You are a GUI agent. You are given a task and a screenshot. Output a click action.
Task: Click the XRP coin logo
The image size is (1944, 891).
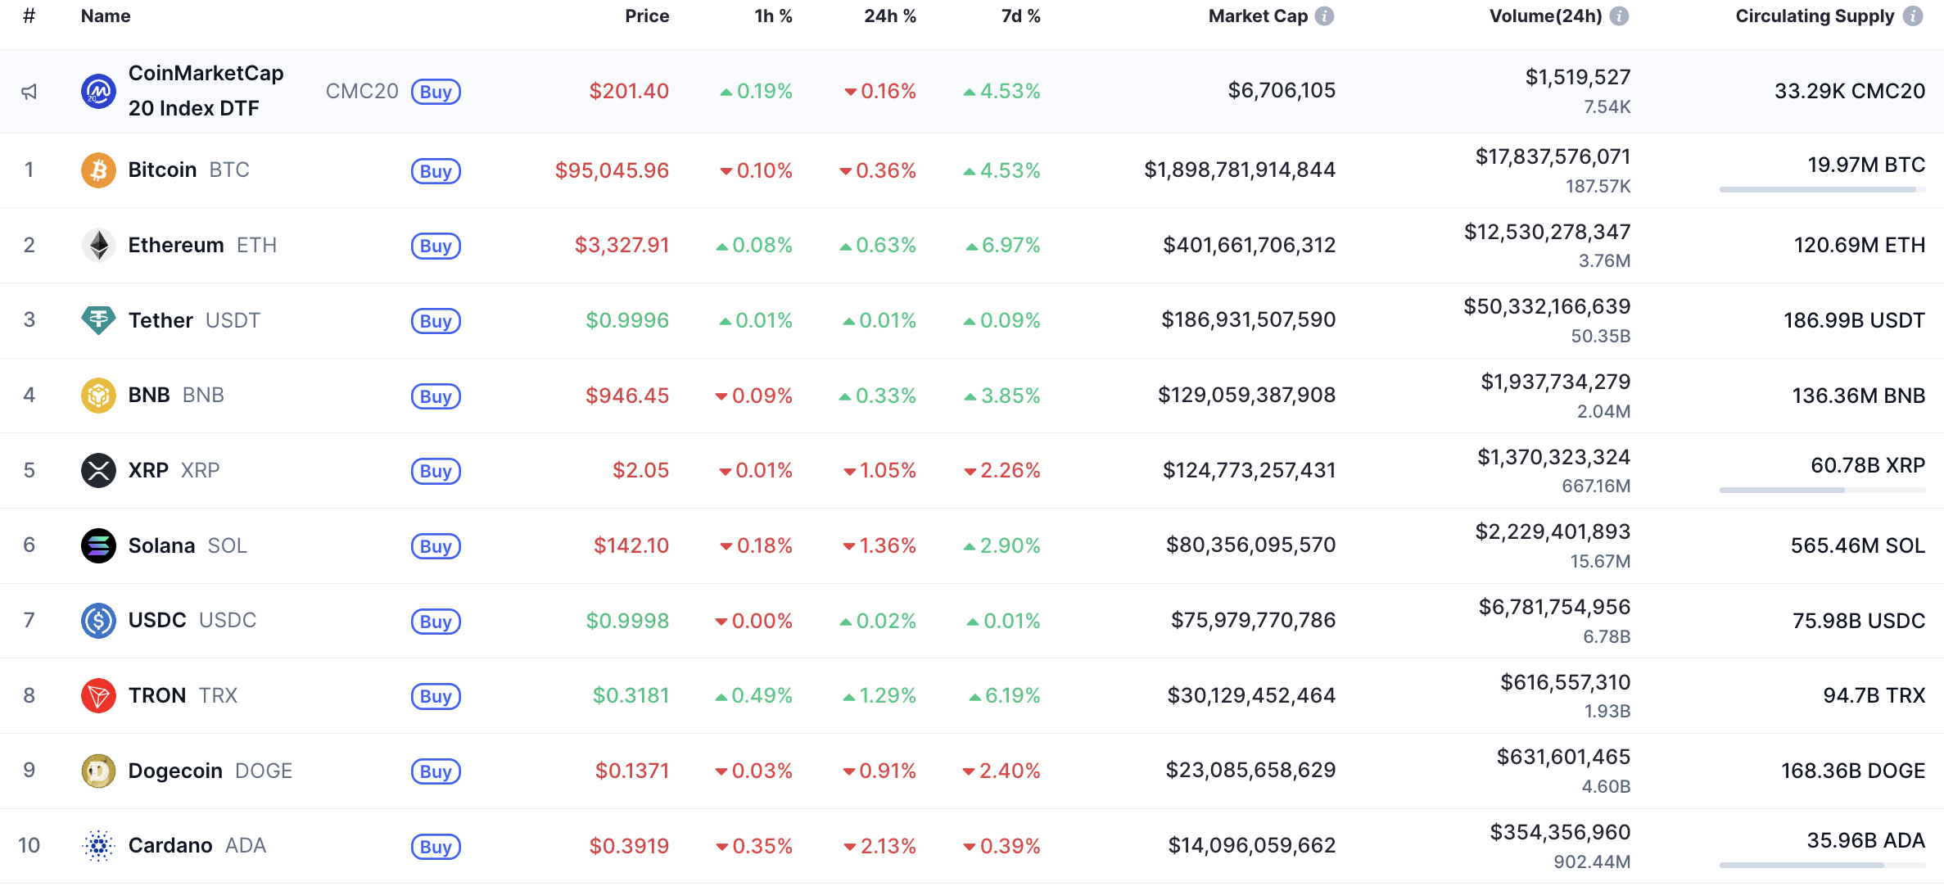[97, 470]
